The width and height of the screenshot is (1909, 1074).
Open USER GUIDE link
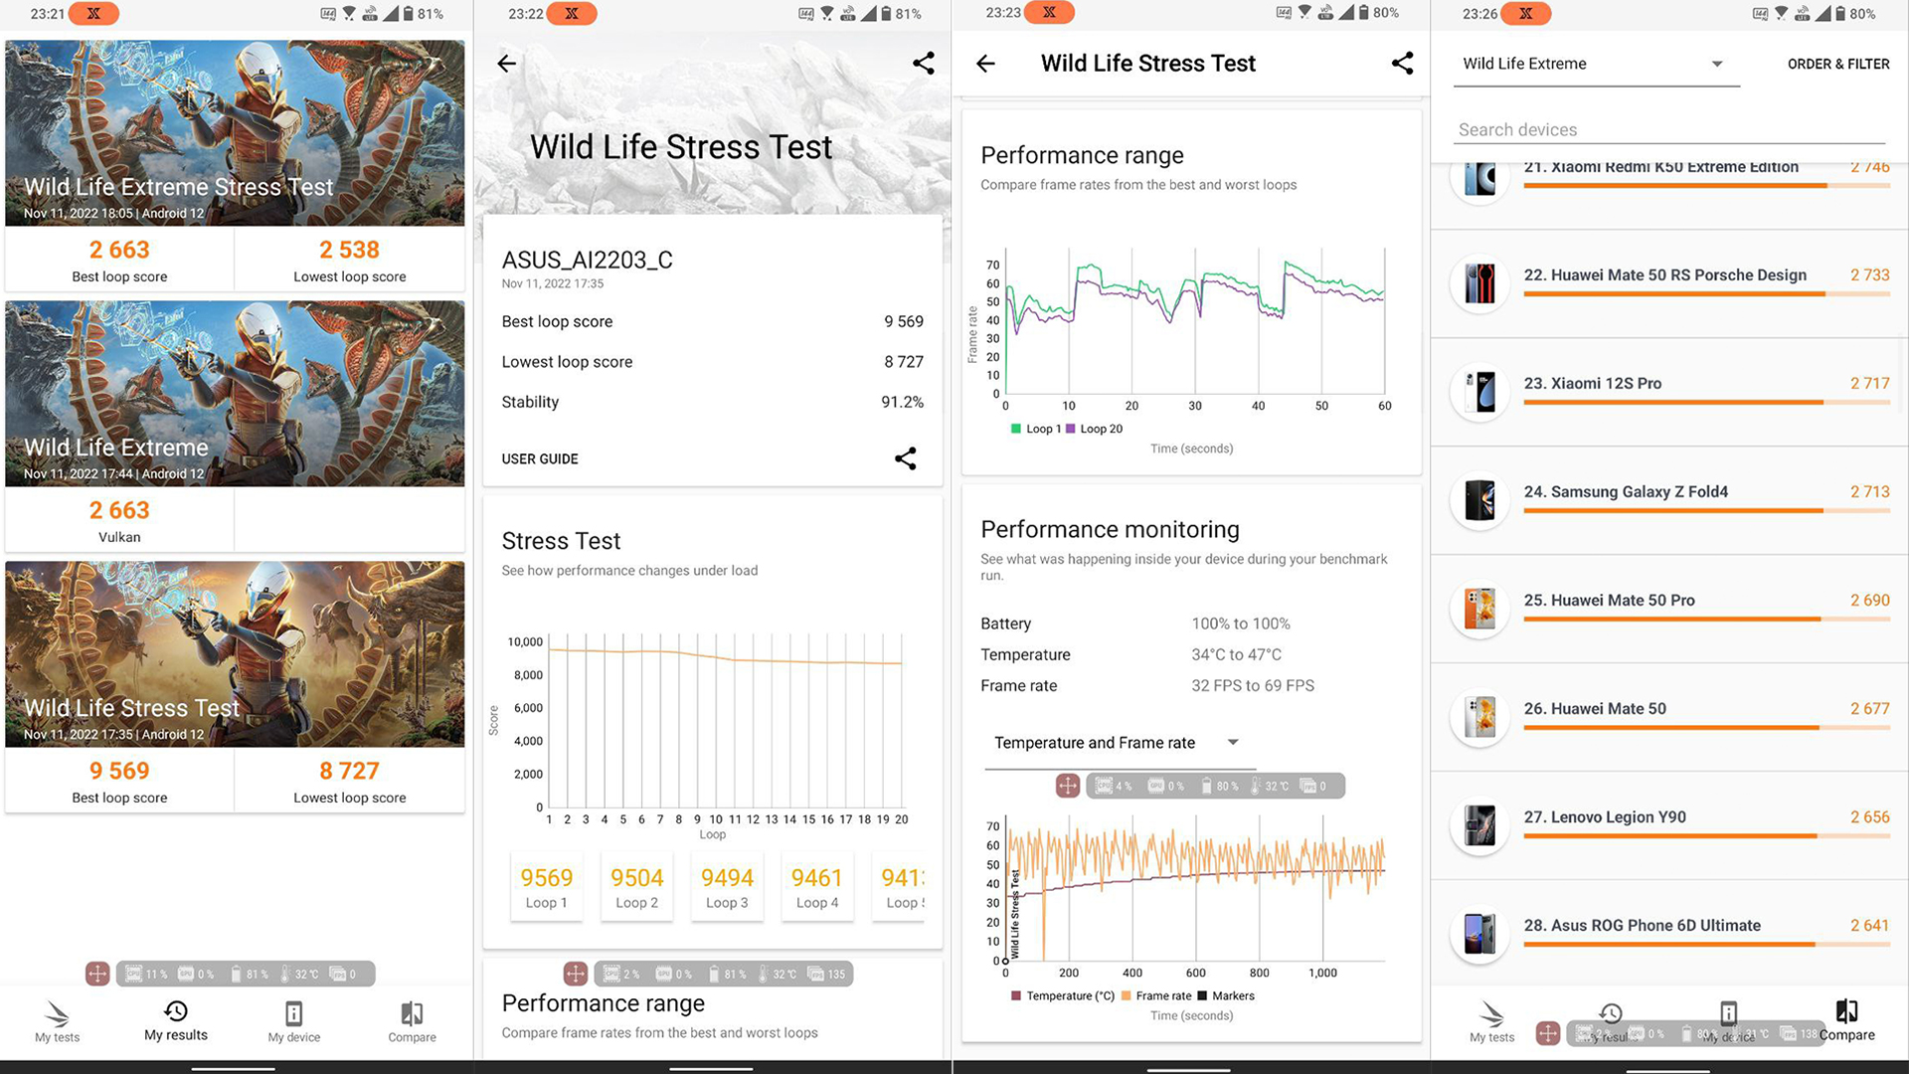point(540,458)
